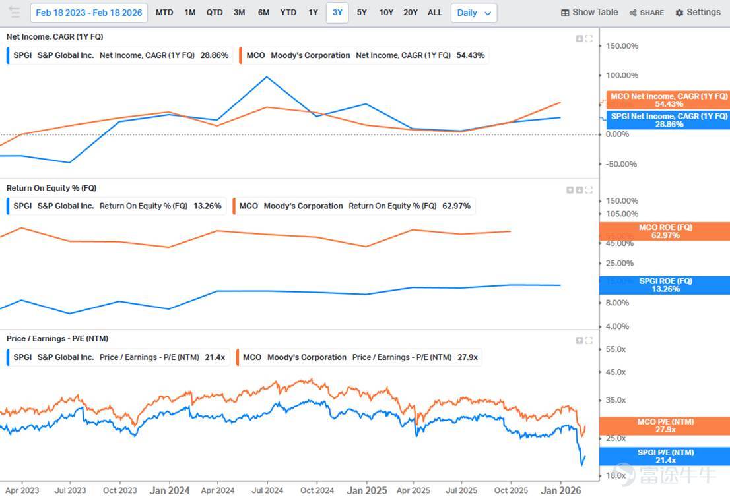Click the Jan 2025 x-axis label
This screenshot has width=730, height=499.
pos(367,490)
